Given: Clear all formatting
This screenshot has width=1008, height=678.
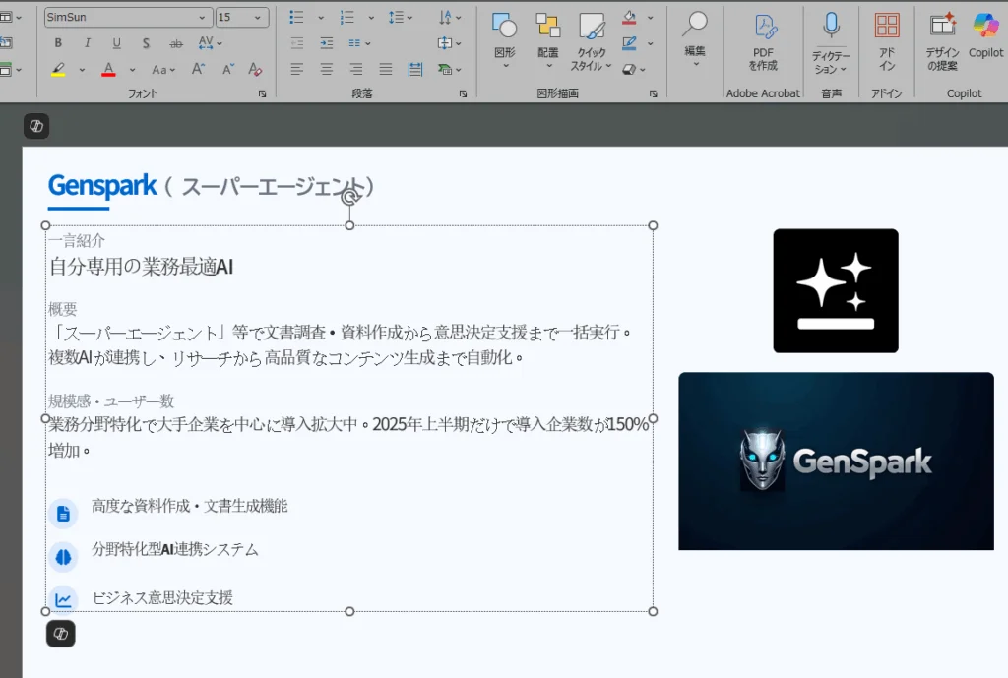Looking at the screenshot, I should [x=255, y=69].
